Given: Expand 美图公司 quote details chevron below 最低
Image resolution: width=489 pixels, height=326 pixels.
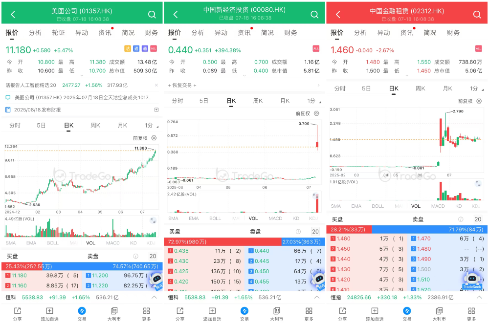Looking at the screenshot, I should point(82,76).
